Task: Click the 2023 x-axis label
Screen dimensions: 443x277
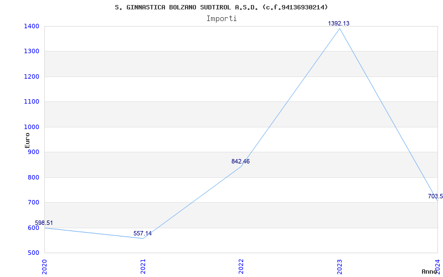Action: 339,266
